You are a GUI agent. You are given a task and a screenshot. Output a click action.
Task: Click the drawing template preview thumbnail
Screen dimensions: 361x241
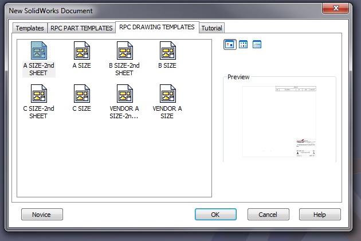(x=279, y=122)
